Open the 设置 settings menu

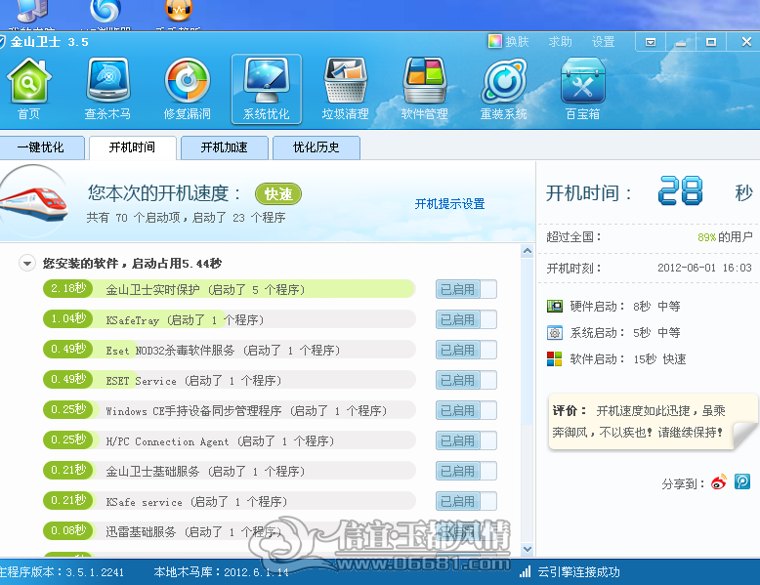[604, 42]
